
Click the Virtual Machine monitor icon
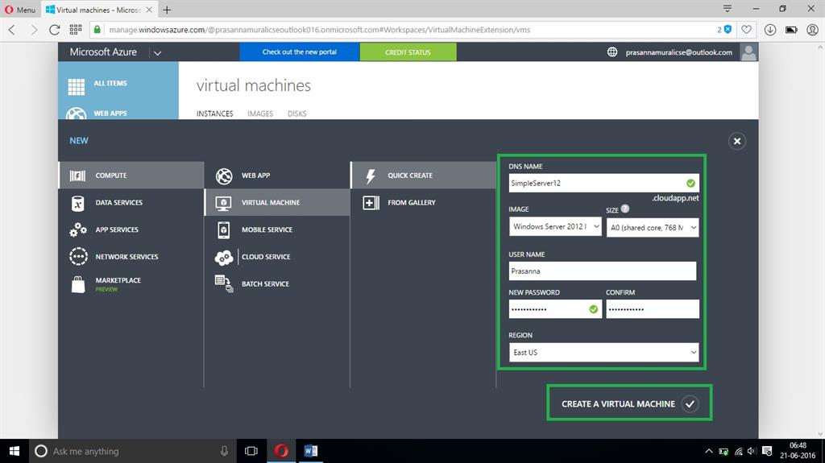tap(224, 203)
